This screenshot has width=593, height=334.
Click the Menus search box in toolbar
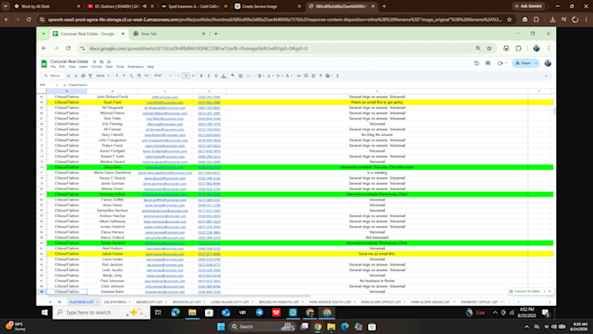pos(52,76)
